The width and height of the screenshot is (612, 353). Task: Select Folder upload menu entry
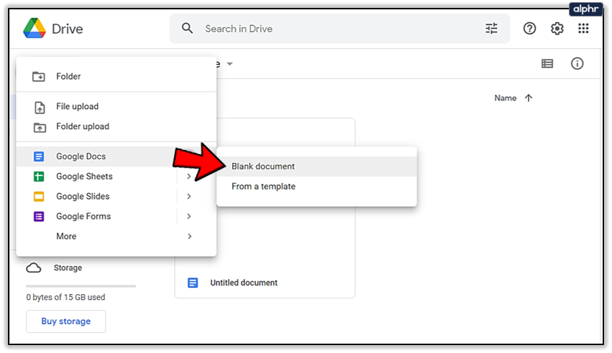(x=117, y=126)
